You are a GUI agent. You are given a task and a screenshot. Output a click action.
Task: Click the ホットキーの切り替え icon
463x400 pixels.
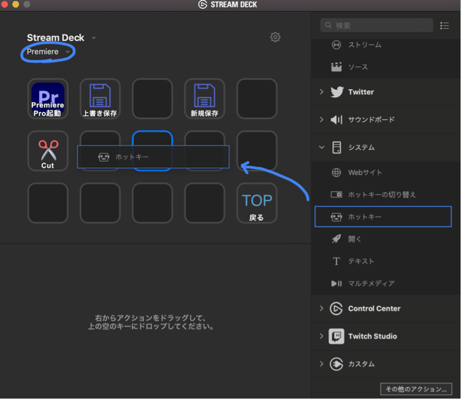(336, 195)
